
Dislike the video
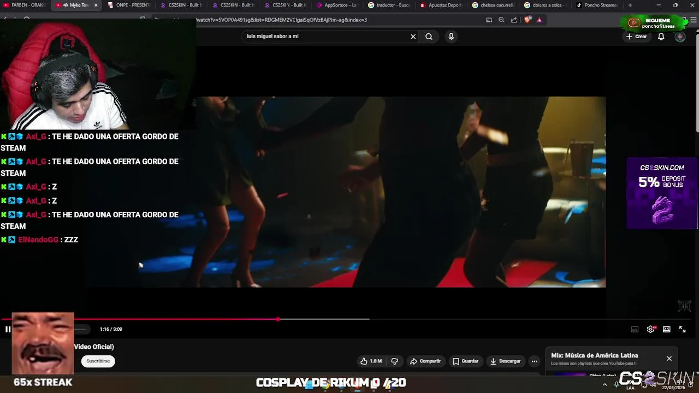tap(394, 361)
